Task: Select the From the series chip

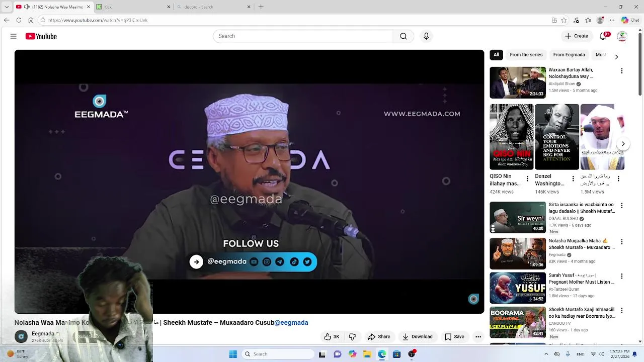Action: pyautogui.click(x=526, y=55)
